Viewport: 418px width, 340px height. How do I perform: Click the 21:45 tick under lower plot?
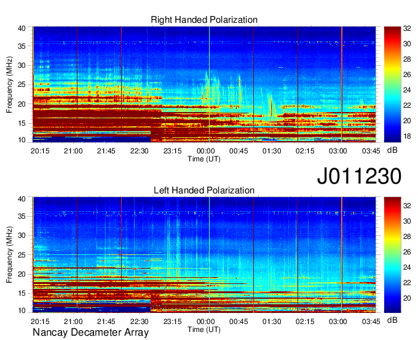106,322
